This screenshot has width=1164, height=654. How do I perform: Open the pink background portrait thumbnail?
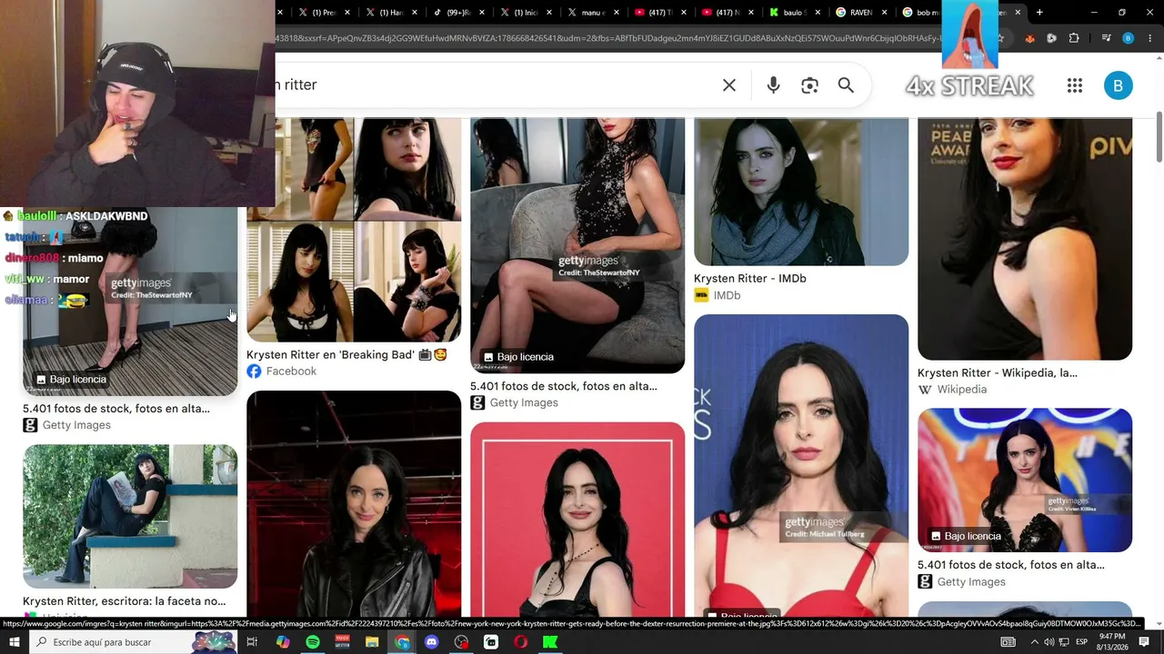pos(577,520)
